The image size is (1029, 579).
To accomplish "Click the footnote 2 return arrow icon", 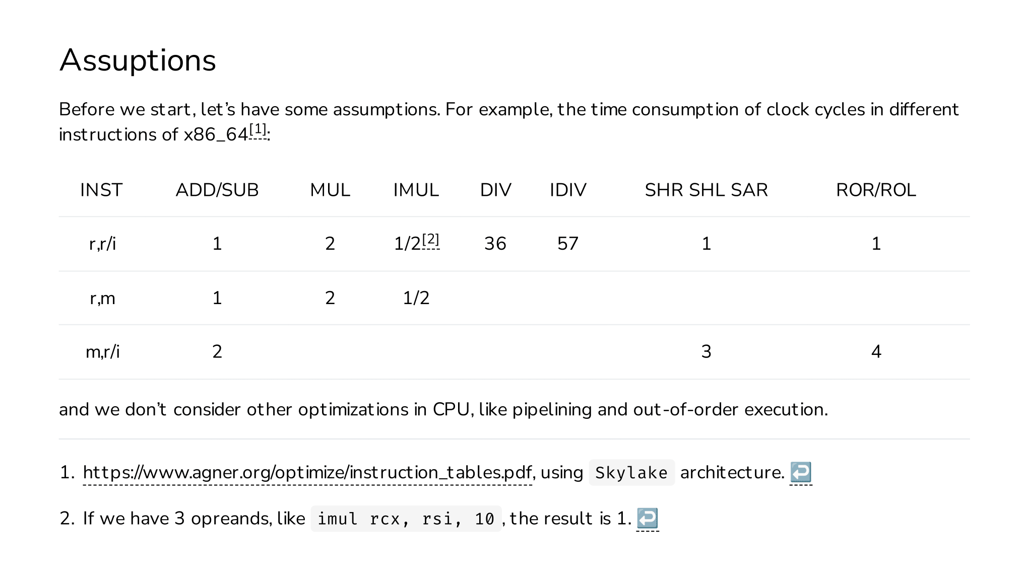I will [x=648, y=518].
